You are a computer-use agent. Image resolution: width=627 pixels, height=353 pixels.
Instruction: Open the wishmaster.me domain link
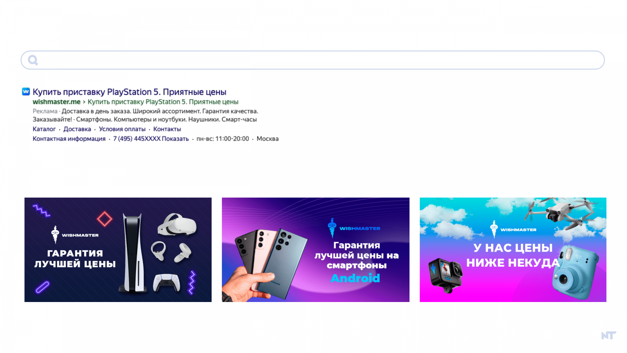(56, 102)
